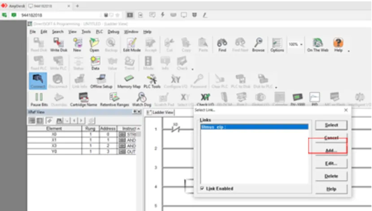The image size is (372, 211).
Task: Click Cancel in Select Link dialog
Action: coord(331,138)
